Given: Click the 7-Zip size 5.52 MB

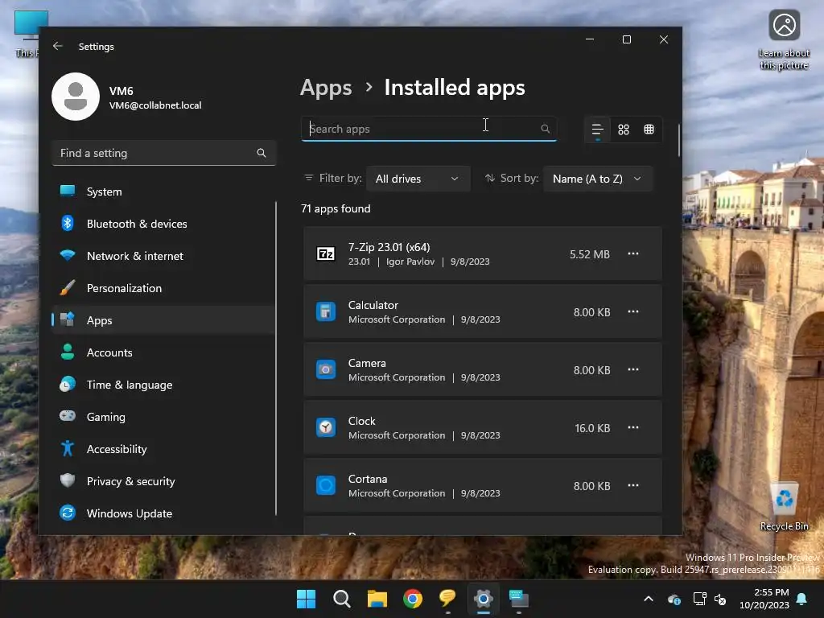Looking at the screenshot, I should (590, 254).
